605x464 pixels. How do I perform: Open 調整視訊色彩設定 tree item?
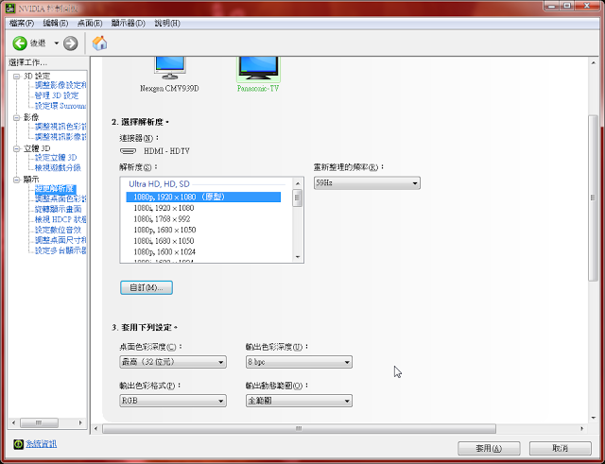[60, 127]
